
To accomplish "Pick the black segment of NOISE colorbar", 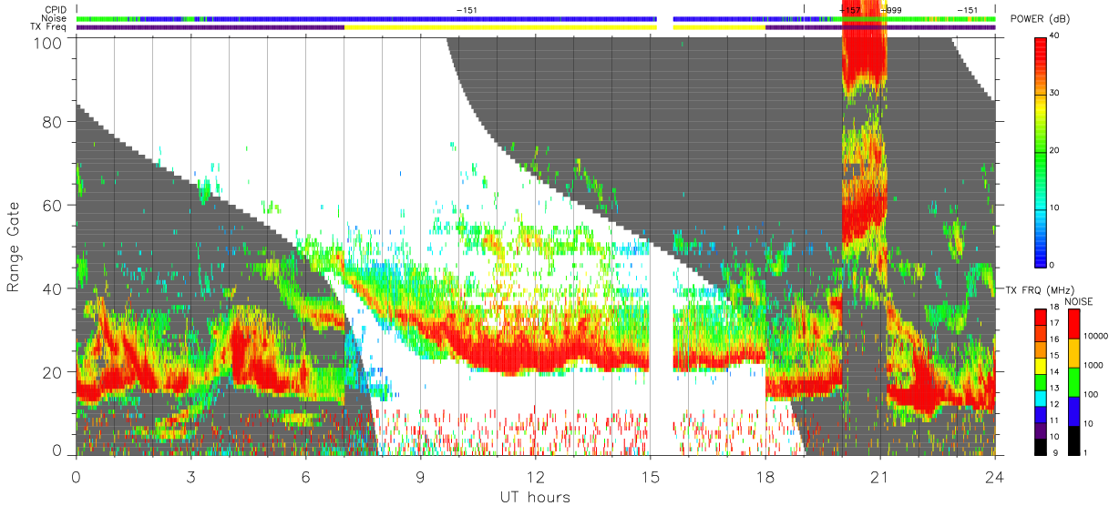I will pos(1074,440).
